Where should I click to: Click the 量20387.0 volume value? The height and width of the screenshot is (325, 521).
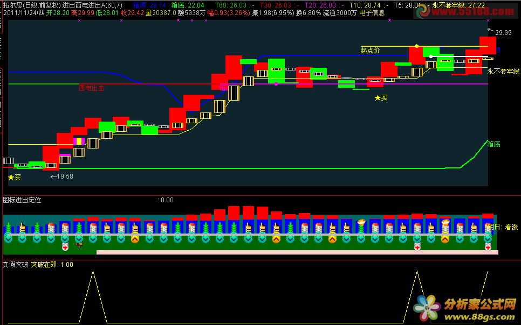[x=161, y=13]
